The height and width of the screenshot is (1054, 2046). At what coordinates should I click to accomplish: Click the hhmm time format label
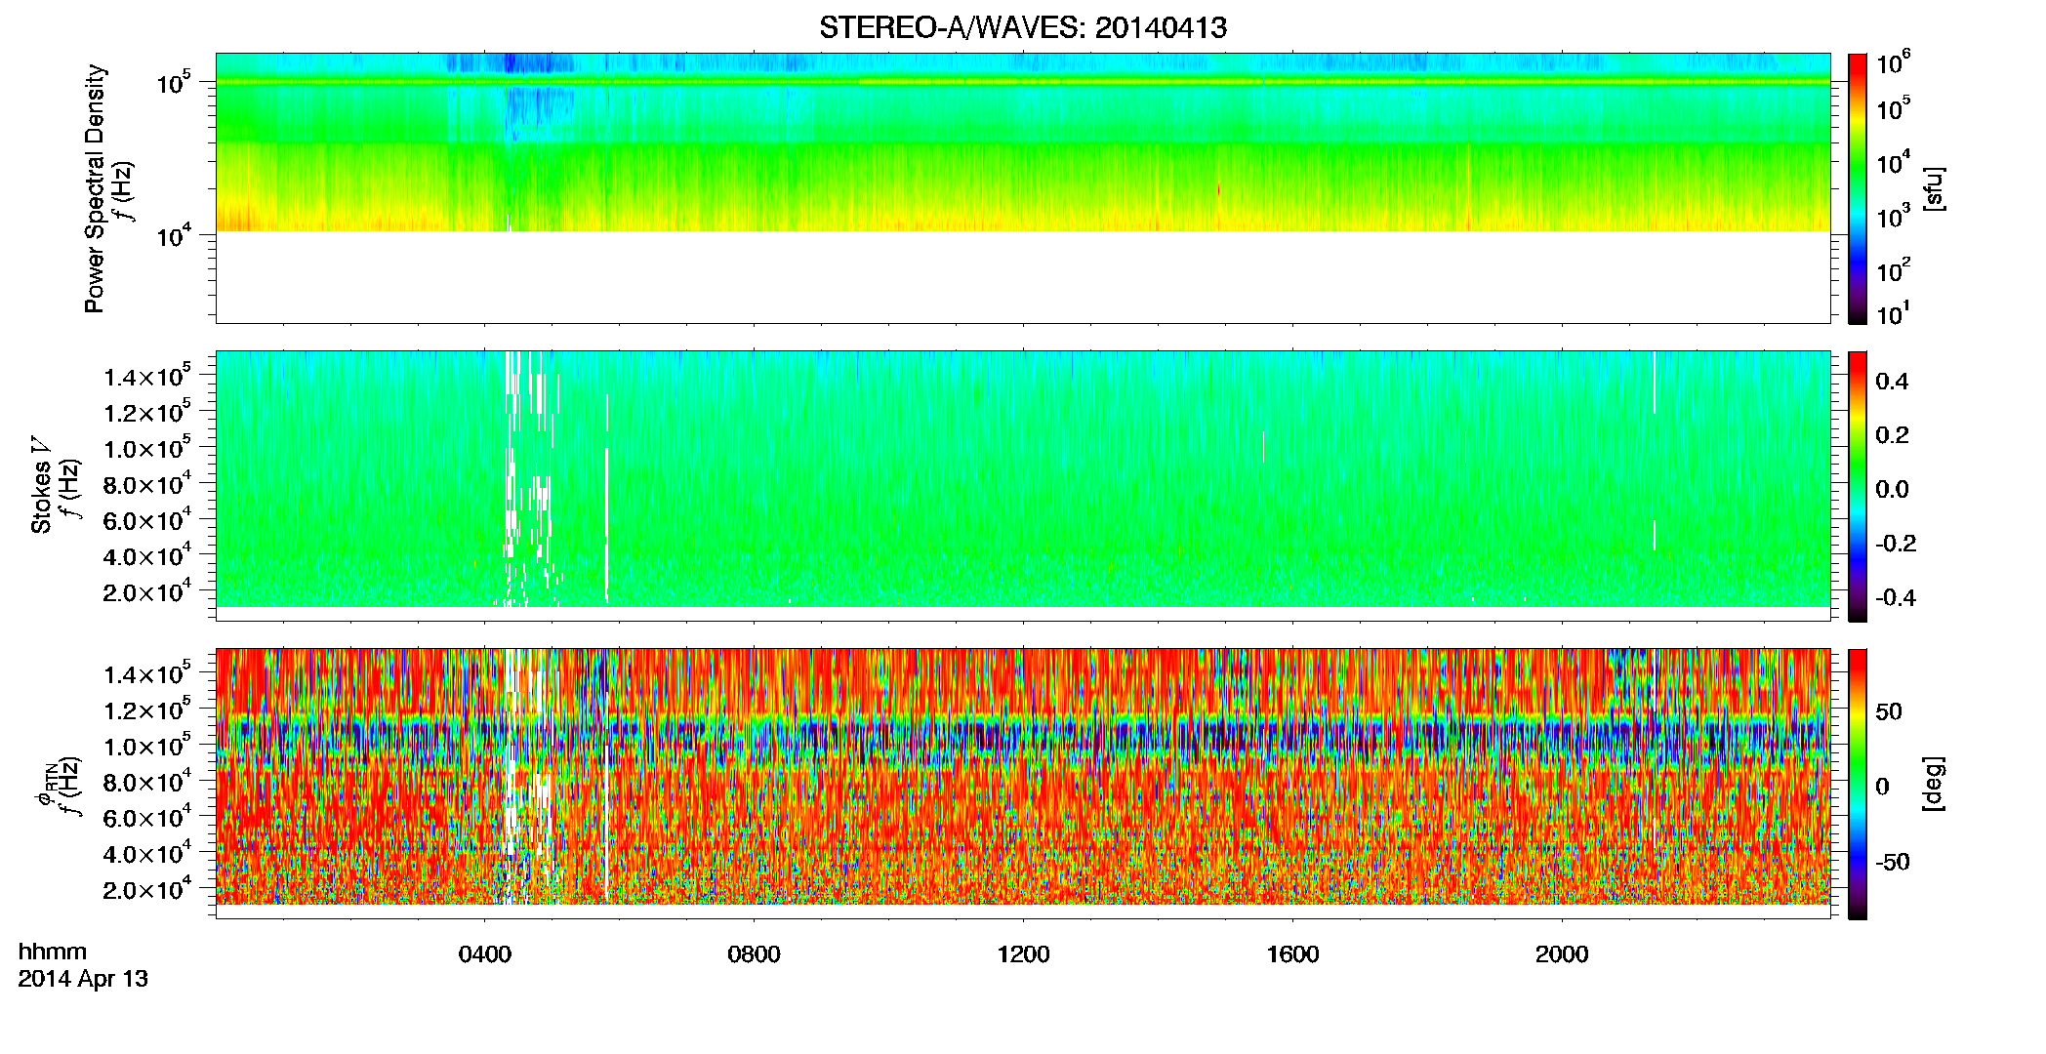point(53,953)
